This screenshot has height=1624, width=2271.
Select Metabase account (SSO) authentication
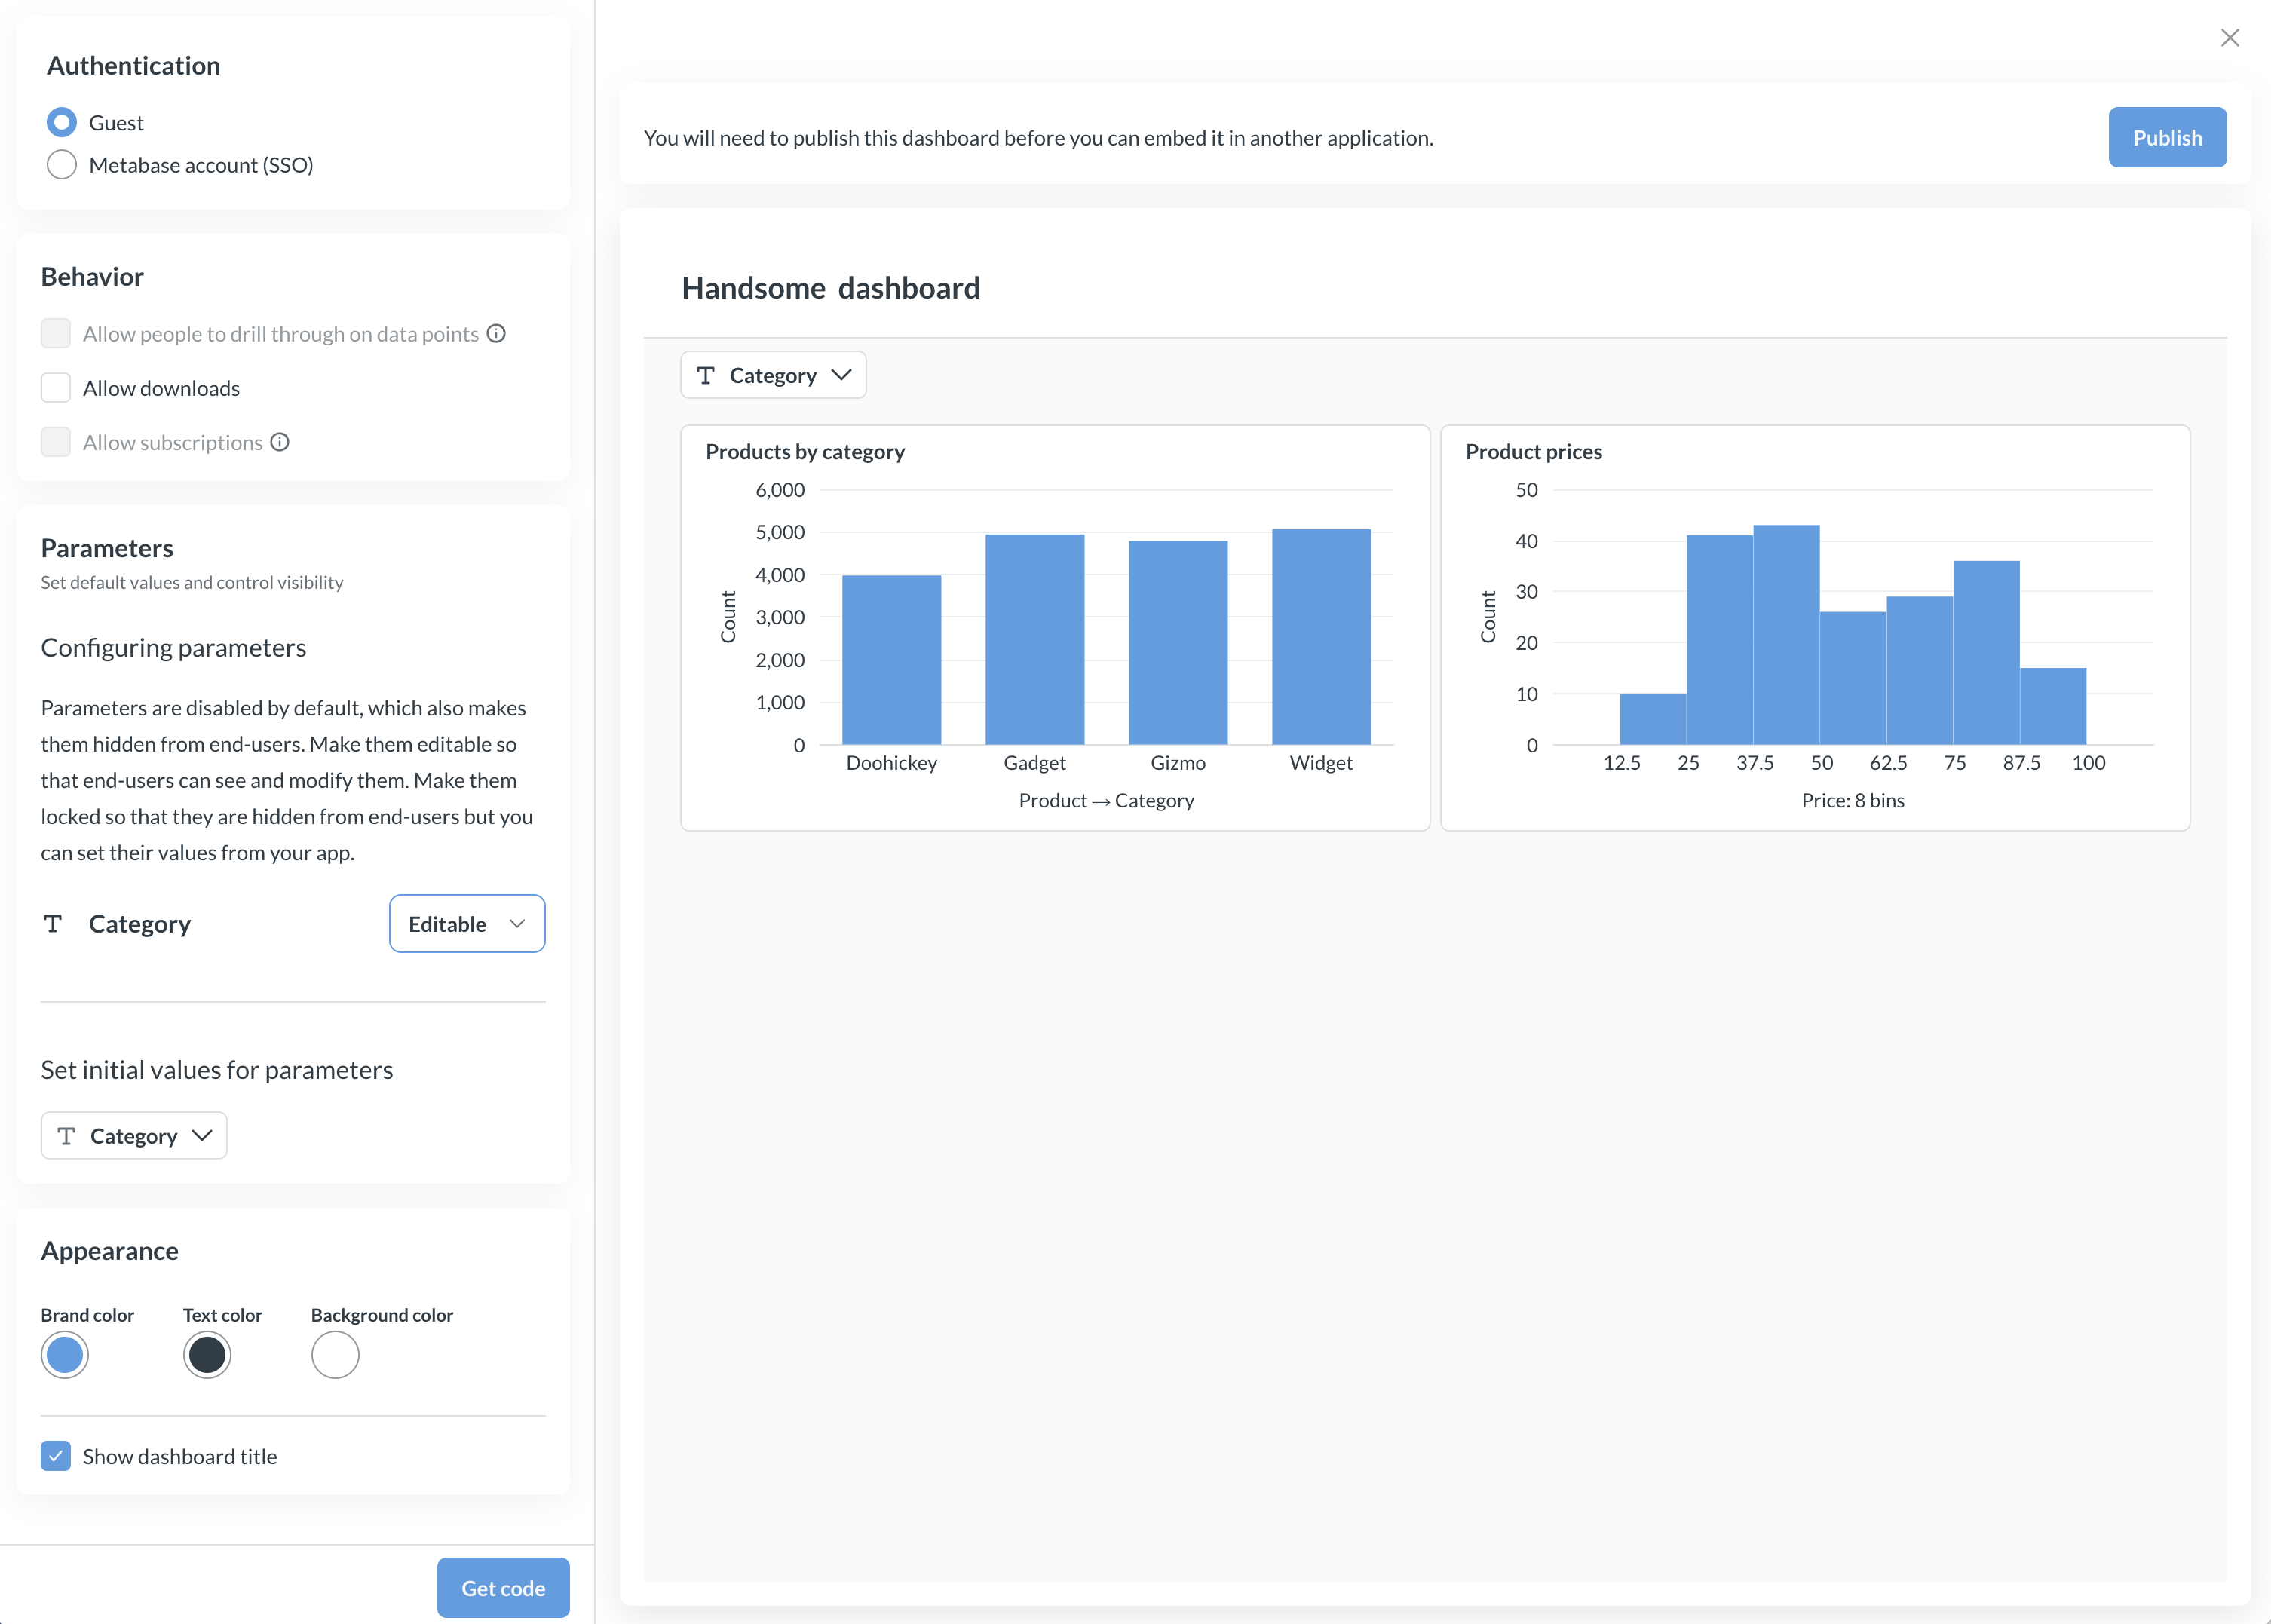[61, 164]
